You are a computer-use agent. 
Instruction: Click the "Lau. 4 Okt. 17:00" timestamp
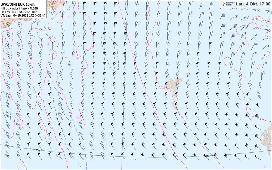[253, 4]
